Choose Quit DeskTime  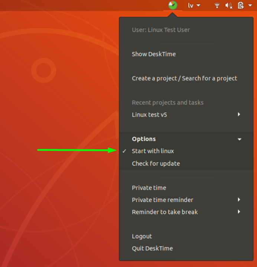(x=186, y=248)
